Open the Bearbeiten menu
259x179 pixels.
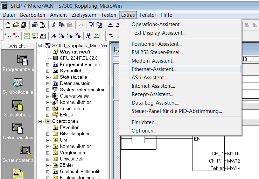(x=33, y=15)
